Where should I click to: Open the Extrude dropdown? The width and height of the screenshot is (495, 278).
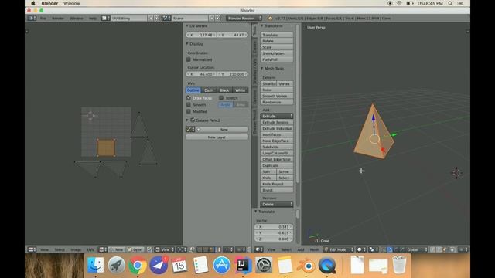tap(277, 117)
